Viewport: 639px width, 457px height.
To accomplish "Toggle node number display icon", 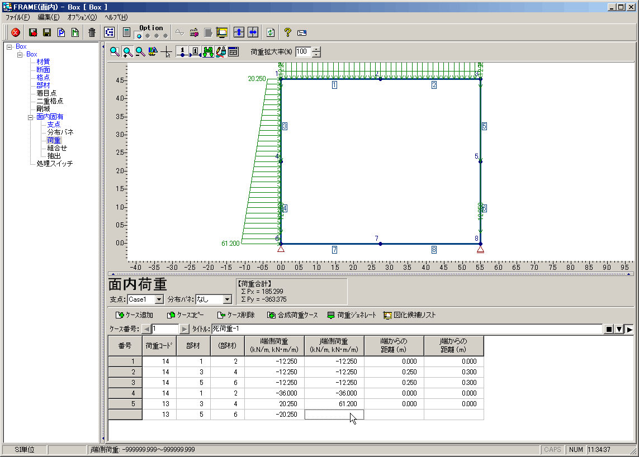I will pyautogui.click(x=182, y=52).
